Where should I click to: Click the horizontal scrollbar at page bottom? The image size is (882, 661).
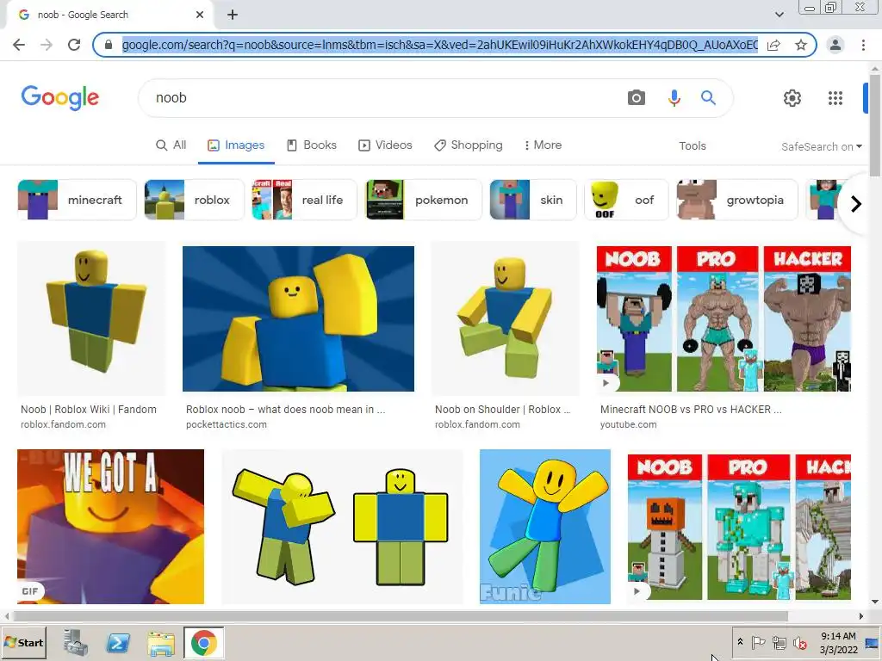[400, 616]
